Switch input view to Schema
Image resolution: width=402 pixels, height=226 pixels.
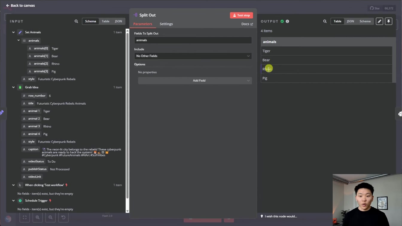pyautogui.click(x=90, y=21)
